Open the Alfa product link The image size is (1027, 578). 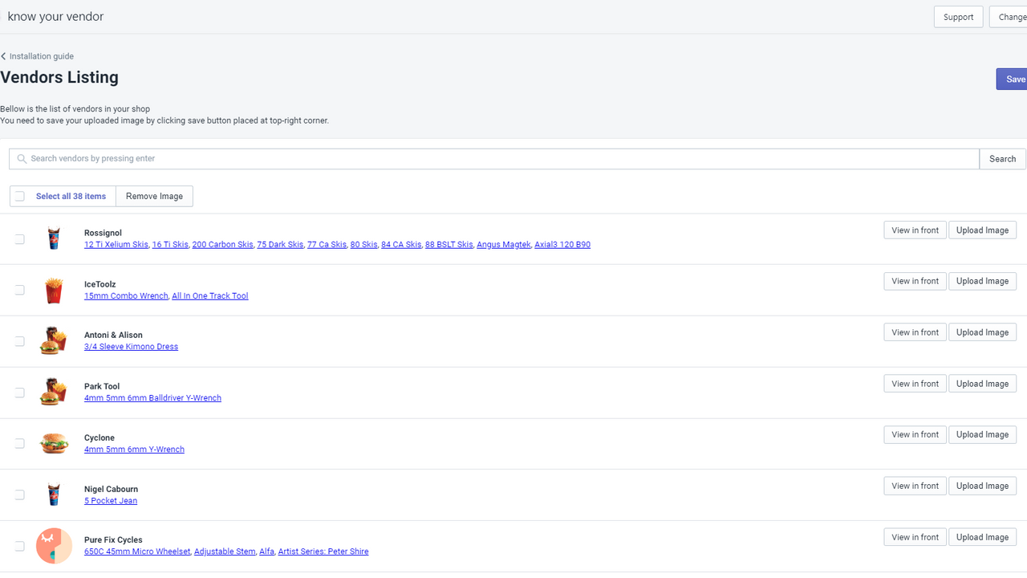pos(266,552)
